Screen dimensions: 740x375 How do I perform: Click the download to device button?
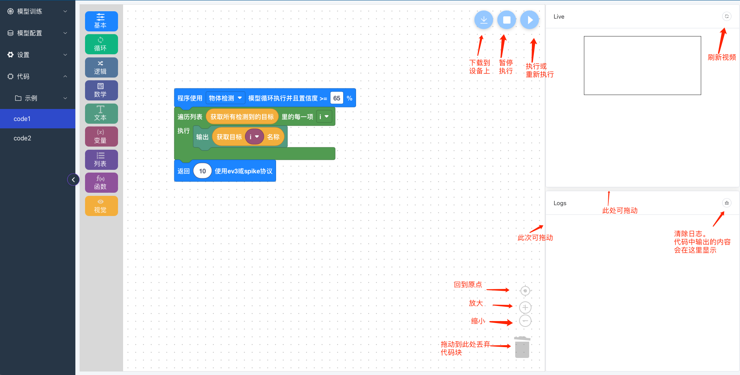point(483,20)
